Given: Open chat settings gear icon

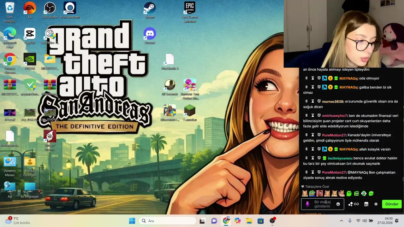Looking at the screenshot, I should 376,204.
